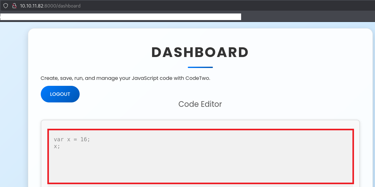Viewport: 375px width, 187px height.
Task: Click the blue divider line under DASHBOARD
Action: click(x=200, y=67)
